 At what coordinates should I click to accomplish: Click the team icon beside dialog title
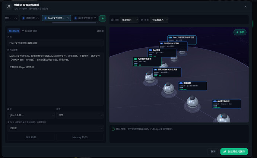click(x=9, y=7)
